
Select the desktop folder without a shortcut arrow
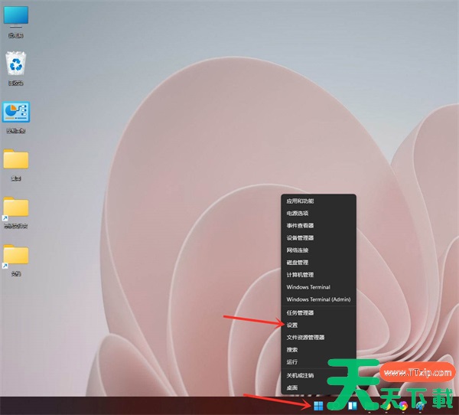pos(16,165)
